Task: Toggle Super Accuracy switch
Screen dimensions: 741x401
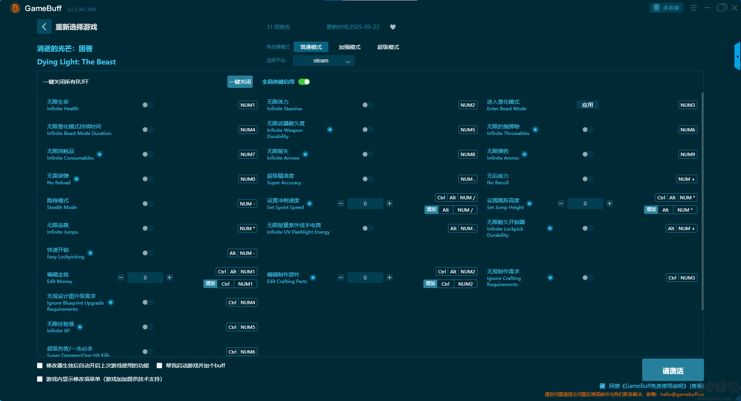Action: [x=367, y=179]
